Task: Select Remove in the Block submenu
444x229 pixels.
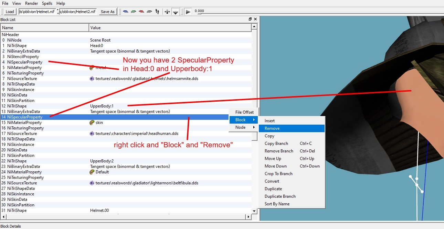Action: pyautogui.click(x=292, y=128)
